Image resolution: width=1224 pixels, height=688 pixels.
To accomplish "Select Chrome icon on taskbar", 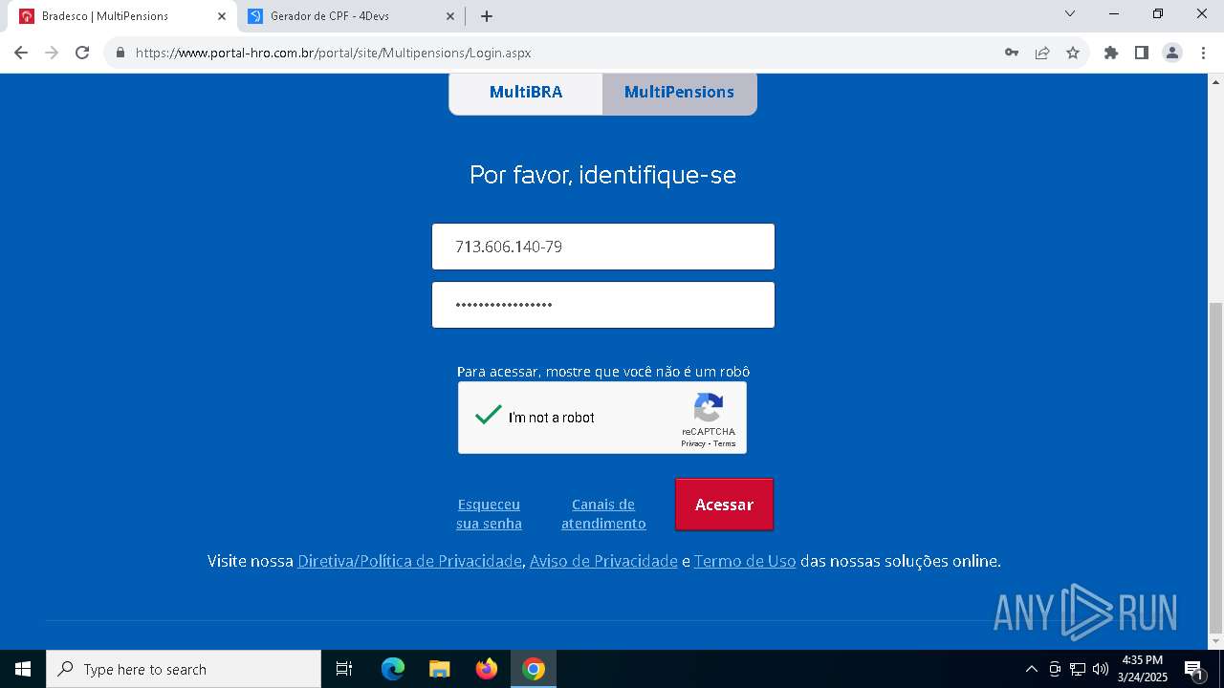I will pos(534,669).
